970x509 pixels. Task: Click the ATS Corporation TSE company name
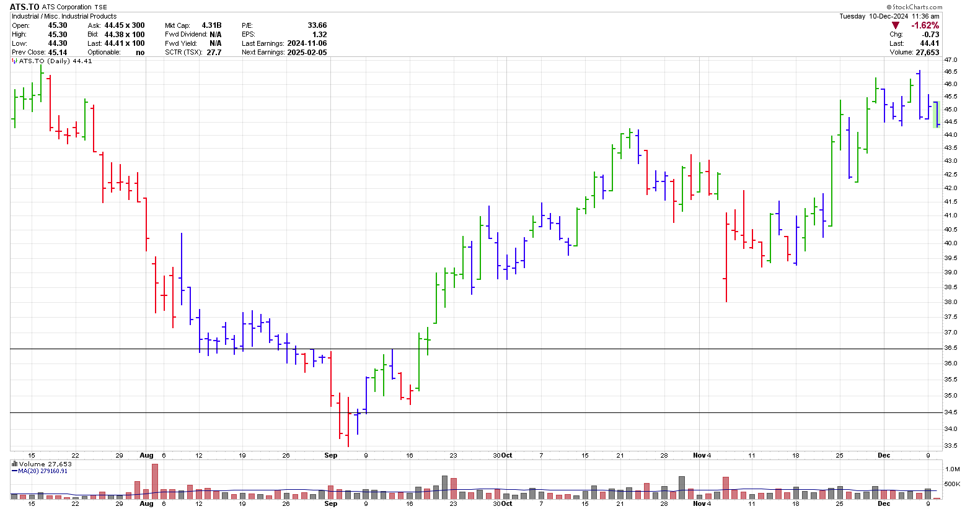point(74,7)
